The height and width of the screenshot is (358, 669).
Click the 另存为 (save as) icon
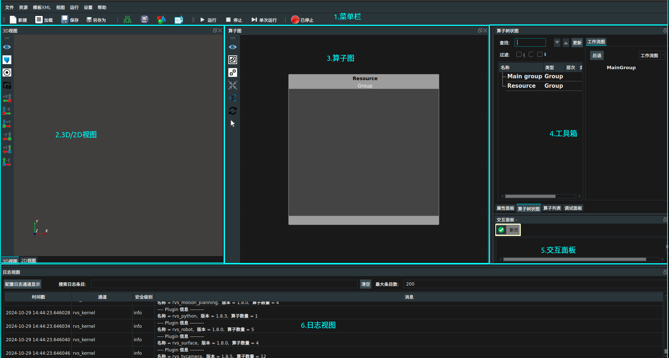click(89, 20)
